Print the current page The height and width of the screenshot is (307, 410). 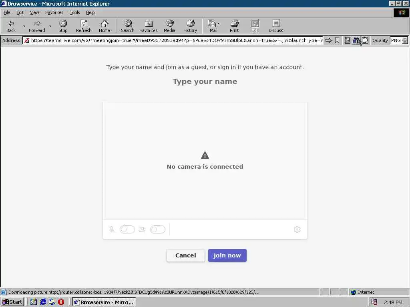pyautogui.click(x=234, y=26)
